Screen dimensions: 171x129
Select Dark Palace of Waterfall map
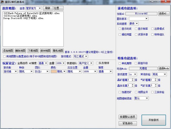click(x=32, y=13)
